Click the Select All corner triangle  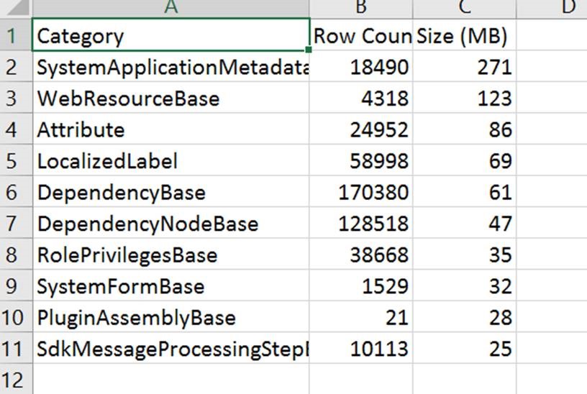click(x=16, y=7)
